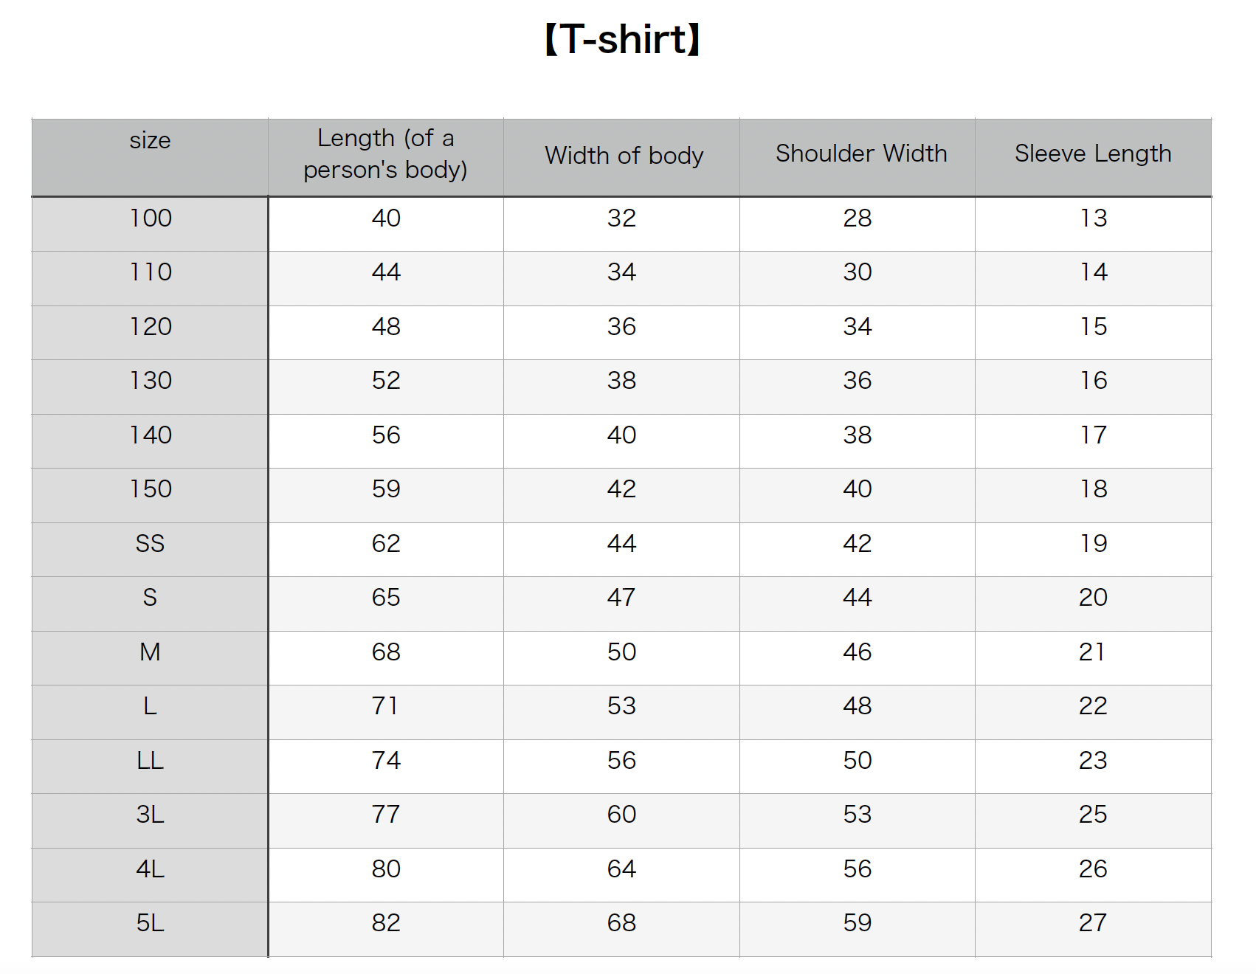Select the size 130 row label

point(151,381)
